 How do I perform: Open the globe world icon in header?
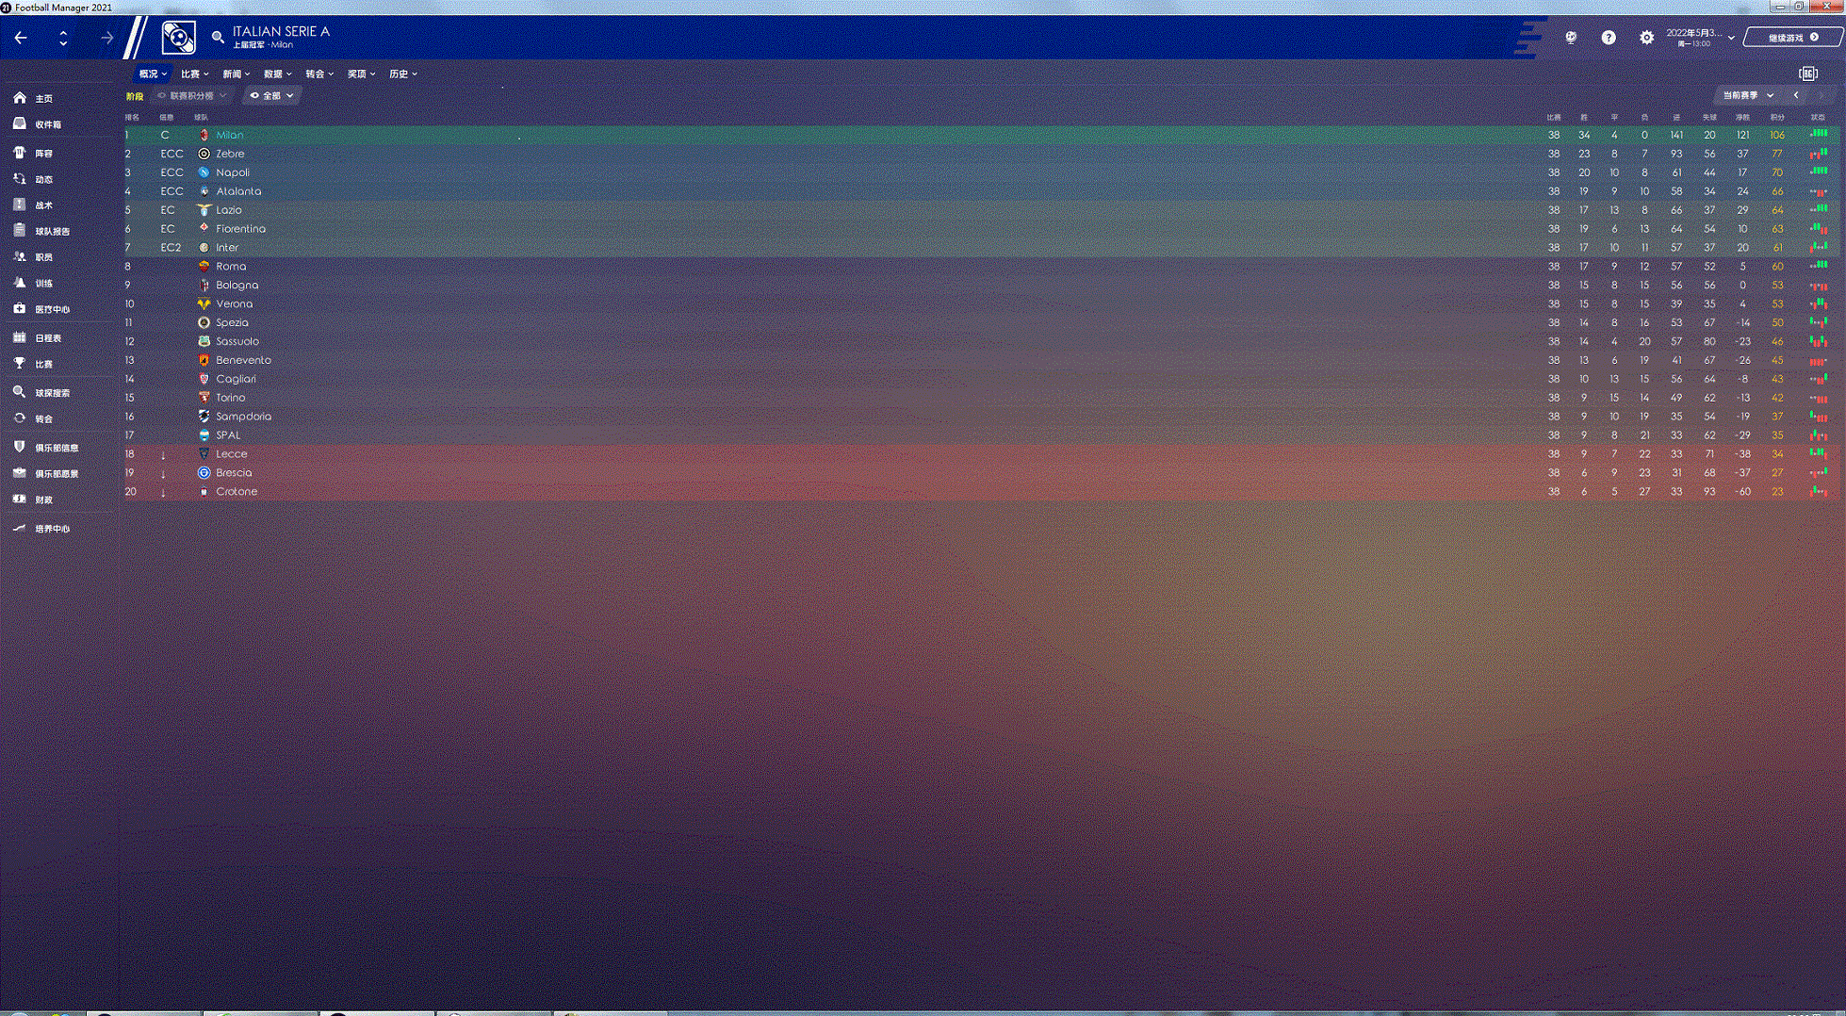tap(1571, 38)
